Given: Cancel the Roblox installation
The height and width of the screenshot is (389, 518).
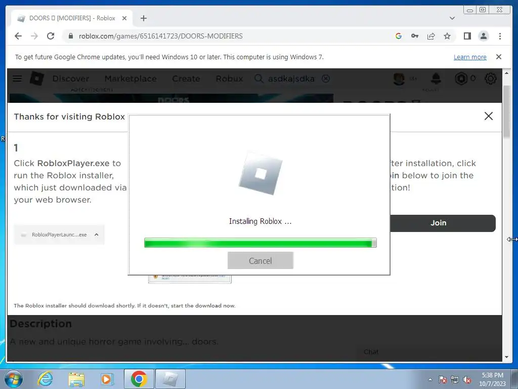Looking at the screenshot, I should (x=261, y=261).
